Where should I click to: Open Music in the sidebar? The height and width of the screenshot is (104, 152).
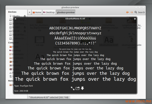(14, 62)
